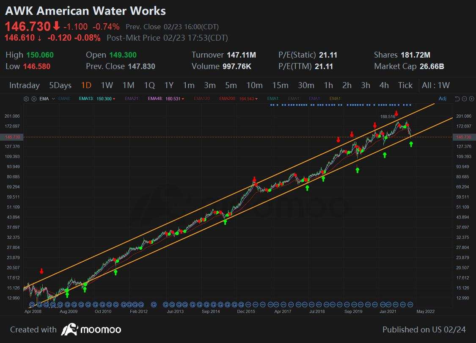This screenshot has height=343, width=476.
Task: Open the All : 1W range selector
Action: point(436,86)
